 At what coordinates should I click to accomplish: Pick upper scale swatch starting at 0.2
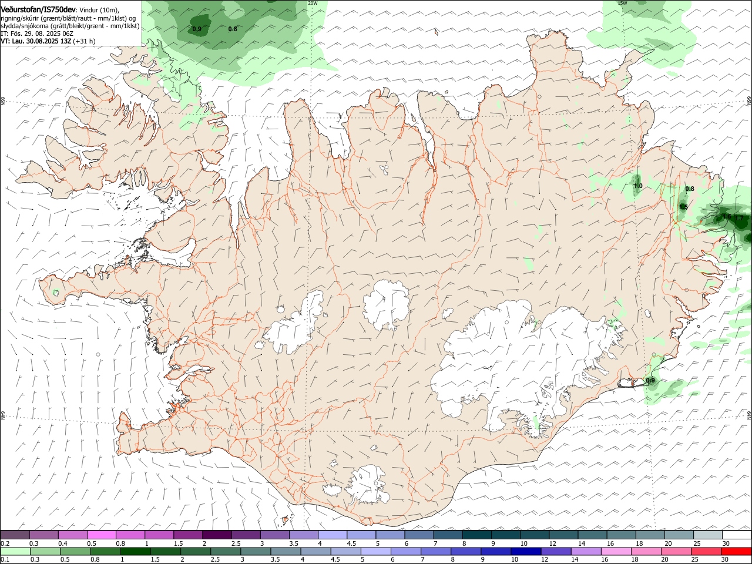(x=15, y=535)
